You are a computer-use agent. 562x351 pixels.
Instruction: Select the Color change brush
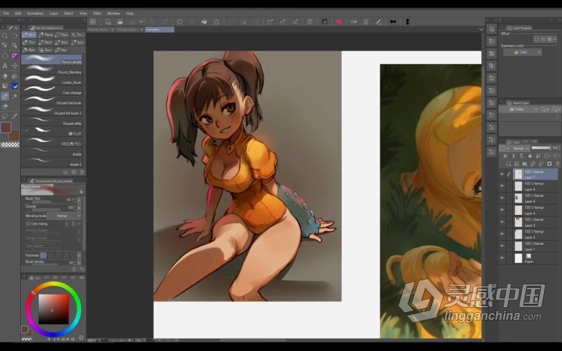click(x=51, y=90)
